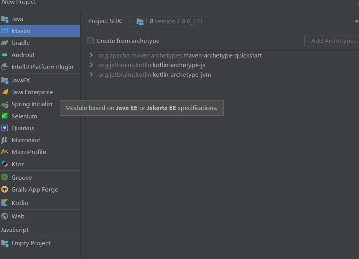
Task: Select the Grails App Forge icon
Action: [5, 189]
